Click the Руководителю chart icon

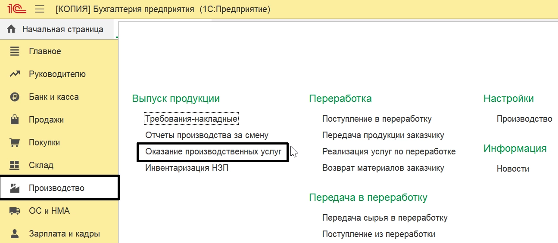(x=15, y=74)
